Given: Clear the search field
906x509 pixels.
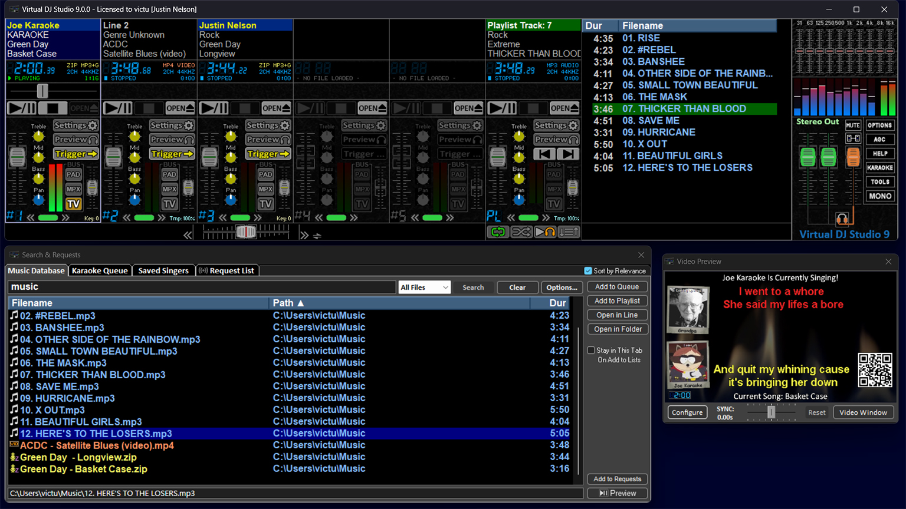Looking at the screenshot, I should (517, 287).
